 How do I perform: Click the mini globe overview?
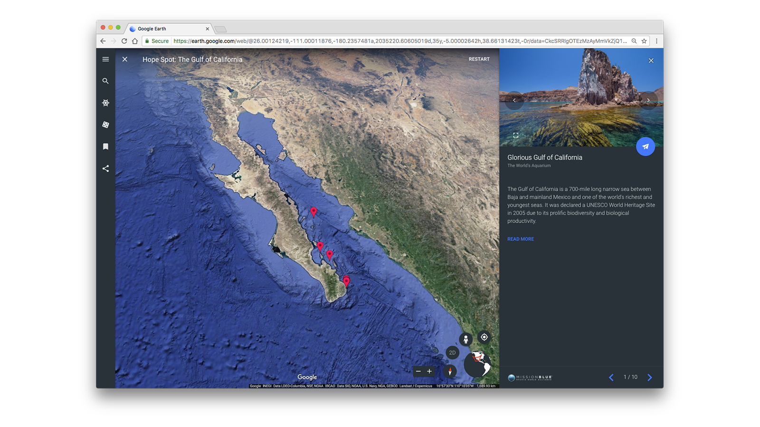coord(477,364)
